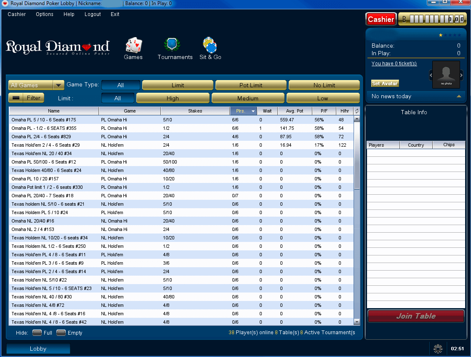Click the gold star rating icon
The width and height of the screenshot is (471, 357).
tap(441, 35)
